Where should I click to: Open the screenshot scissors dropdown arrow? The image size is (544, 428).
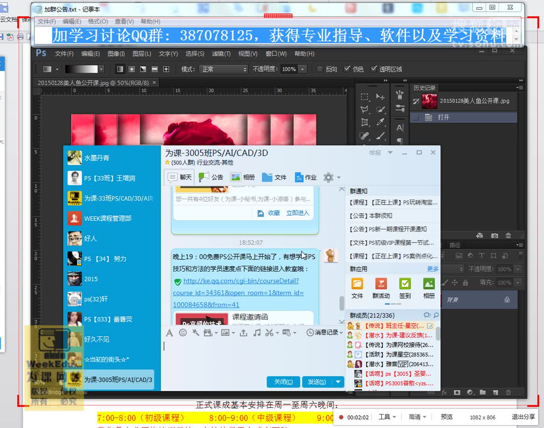coord(277,333)
